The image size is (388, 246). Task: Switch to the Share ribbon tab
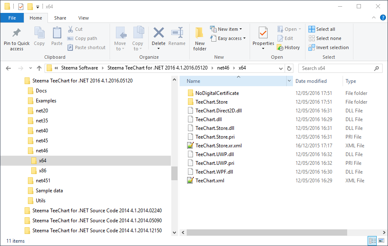[60, 18]
